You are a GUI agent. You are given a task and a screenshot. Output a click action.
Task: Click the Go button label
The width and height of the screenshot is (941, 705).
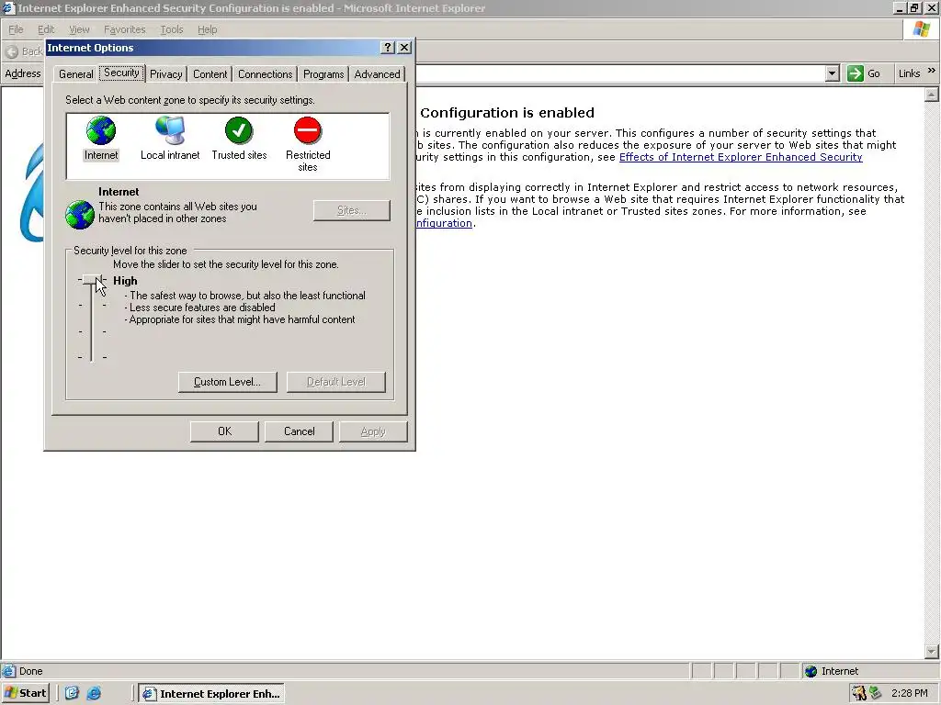click(x=874, y=73)
